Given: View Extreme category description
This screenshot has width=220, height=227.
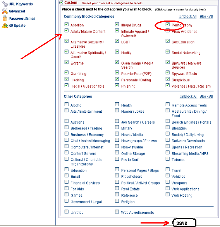Looking at the screenshot, I should pos(77,63).
